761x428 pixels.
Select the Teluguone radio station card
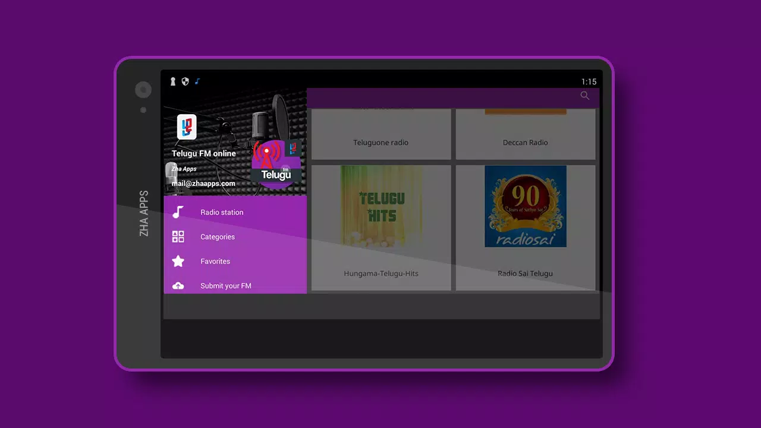click(x=381, y=134)
